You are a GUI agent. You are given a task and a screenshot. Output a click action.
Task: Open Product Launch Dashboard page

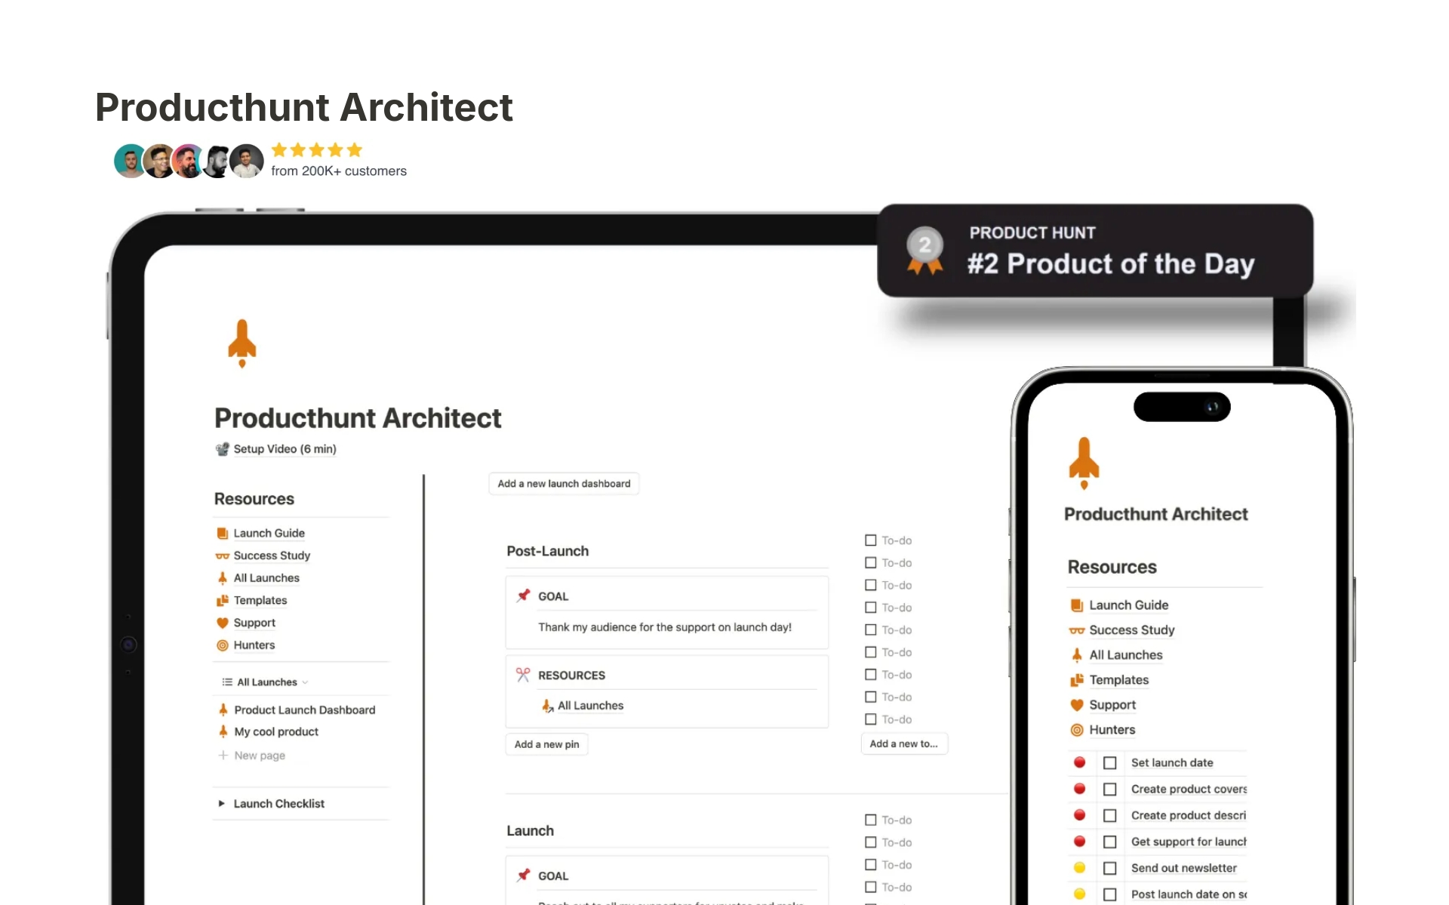pyautogui.click(x=304, y=710)
